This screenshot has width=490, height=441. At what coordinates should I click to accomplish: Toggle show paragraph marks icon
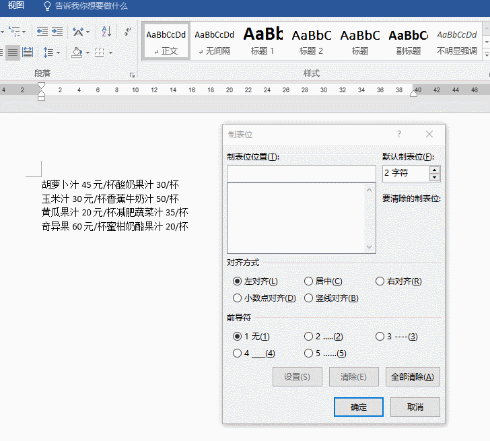[x=127, y=32]
